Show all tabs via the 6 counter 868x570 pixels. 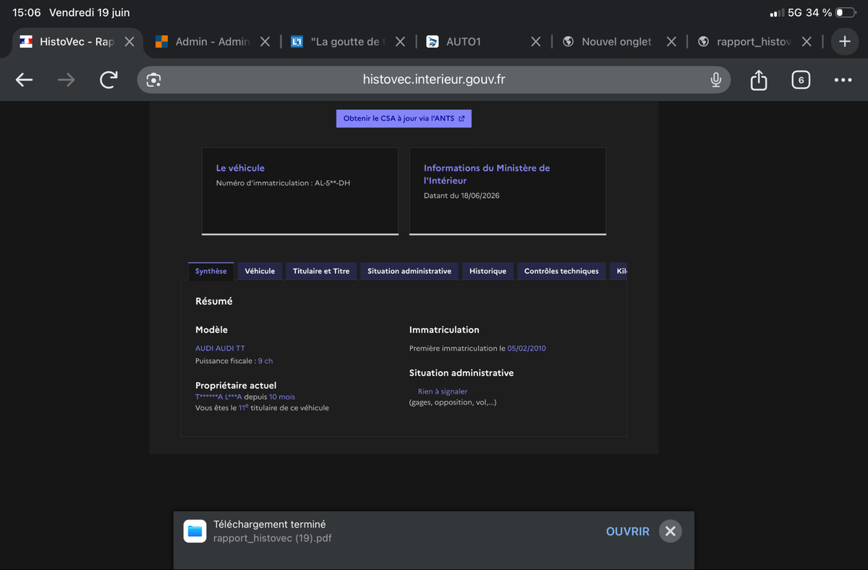coord(801,80)
